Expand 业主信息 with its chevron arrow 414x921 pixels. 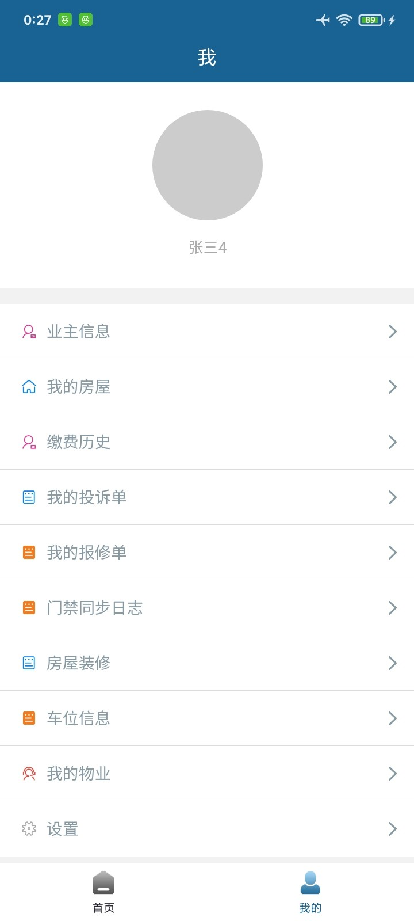[393, 332]
